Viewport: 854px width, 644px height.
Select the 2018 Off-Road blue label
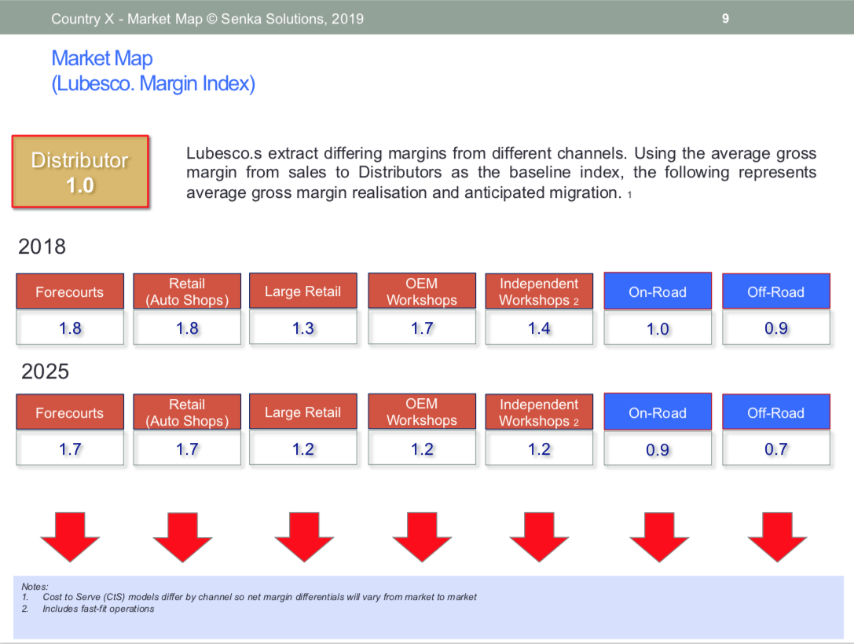pyautogui.click(x=775, y=291)
